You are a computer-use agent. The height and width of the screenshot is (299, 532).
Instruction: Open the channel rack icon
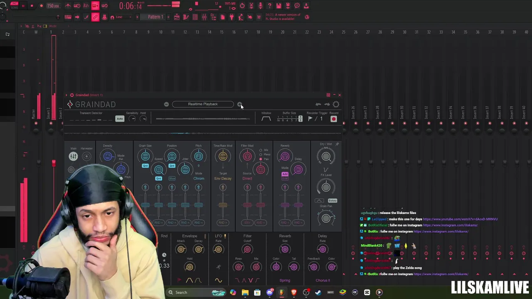coord(195,17)
